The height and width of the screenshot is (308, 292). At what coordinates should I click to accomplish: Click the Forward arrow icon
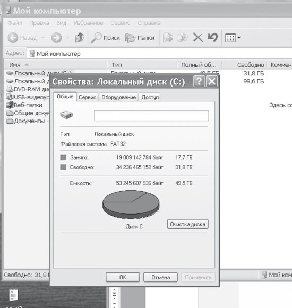click(x=57, y=38)
